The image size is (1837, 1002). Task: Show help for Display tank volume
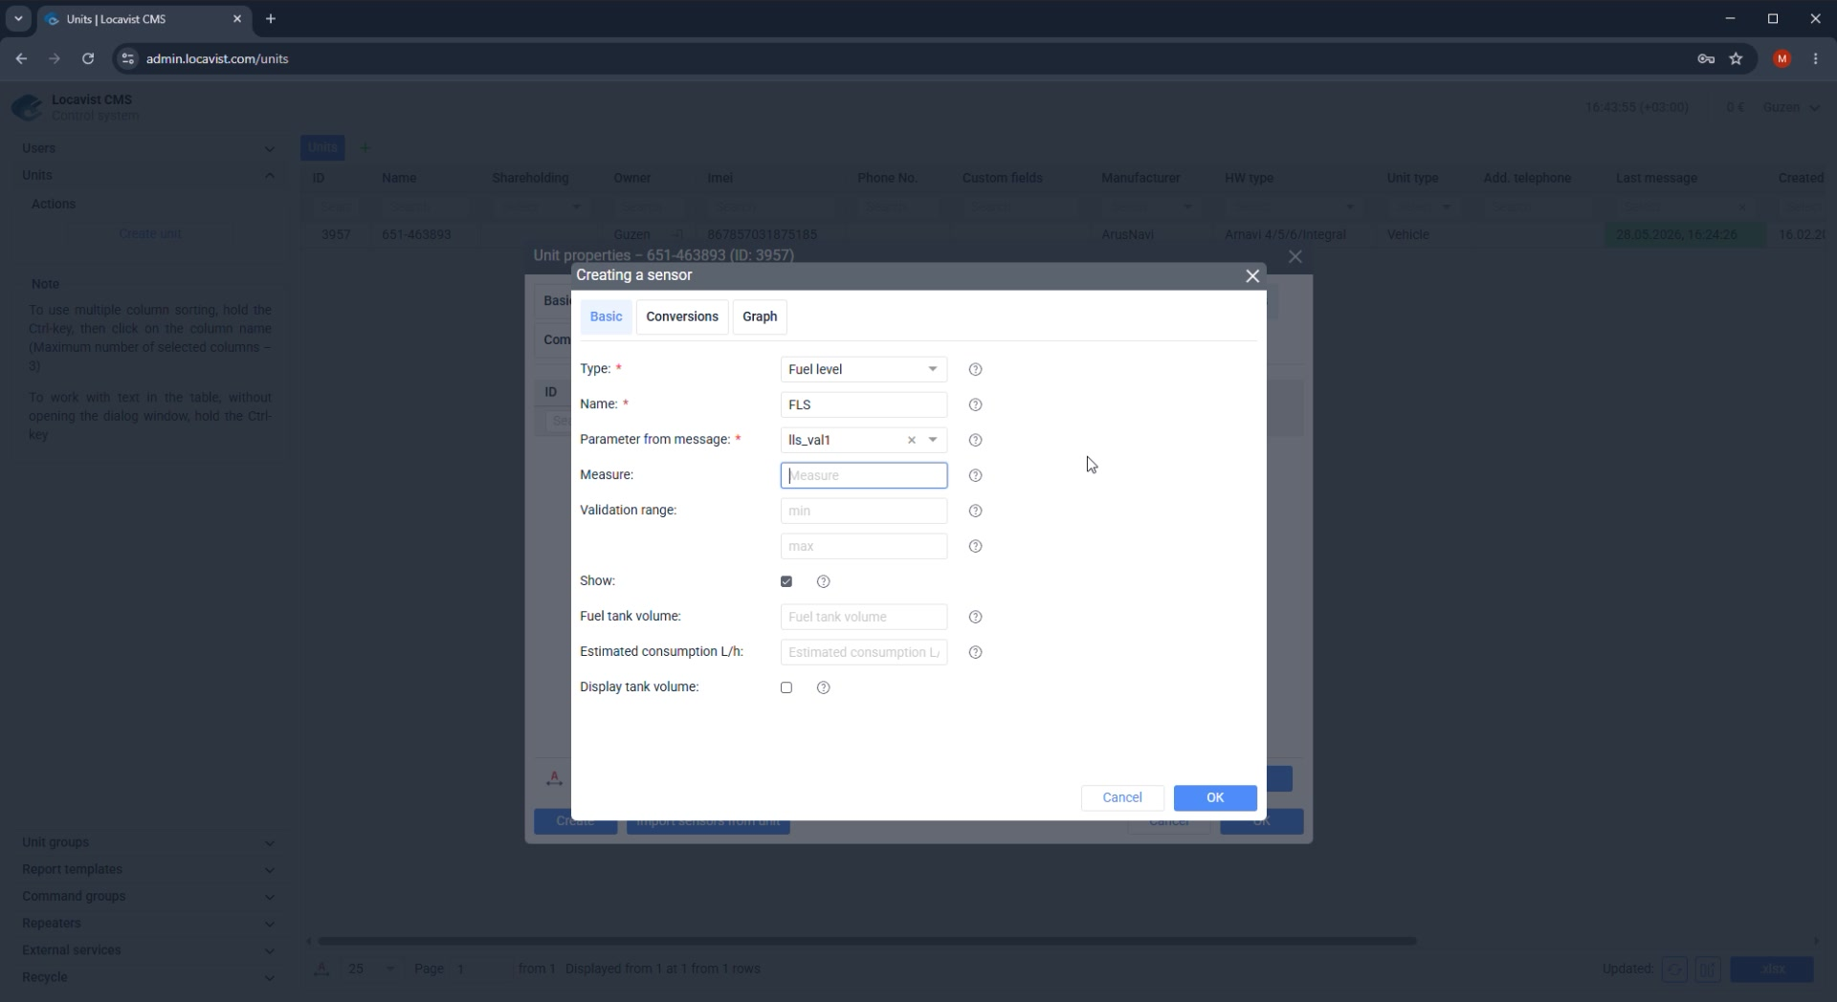coord(823,688)
